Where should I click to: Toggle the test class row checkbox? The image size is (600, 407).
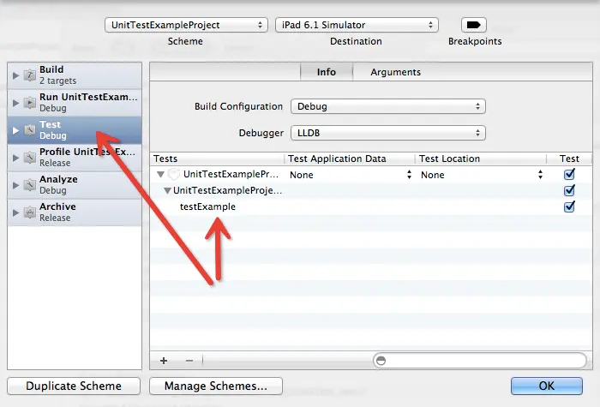[x=569, y=191]
